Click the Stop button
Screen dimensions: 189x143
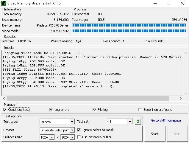(177, 134)
